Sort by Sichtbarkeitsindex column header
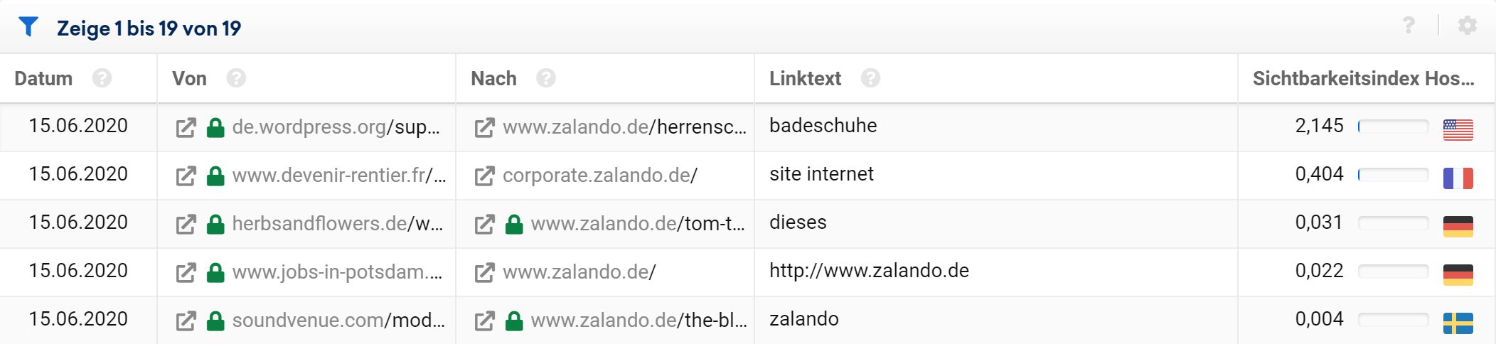Viewport: 1496px width, 344px height. point(1363,78)
